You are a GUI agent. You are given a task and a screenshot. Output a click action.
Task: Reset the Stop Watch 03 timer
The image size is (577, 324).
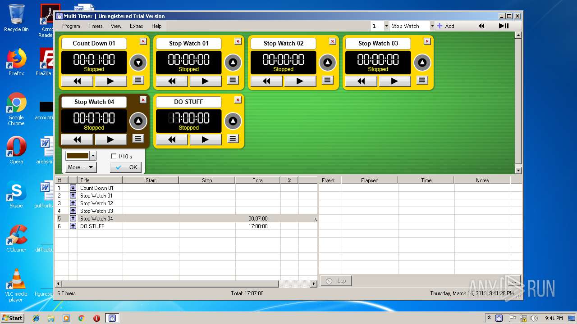click(x=361, y=81)
